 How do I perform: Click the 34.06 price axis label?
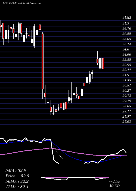(x=126, y=55)
